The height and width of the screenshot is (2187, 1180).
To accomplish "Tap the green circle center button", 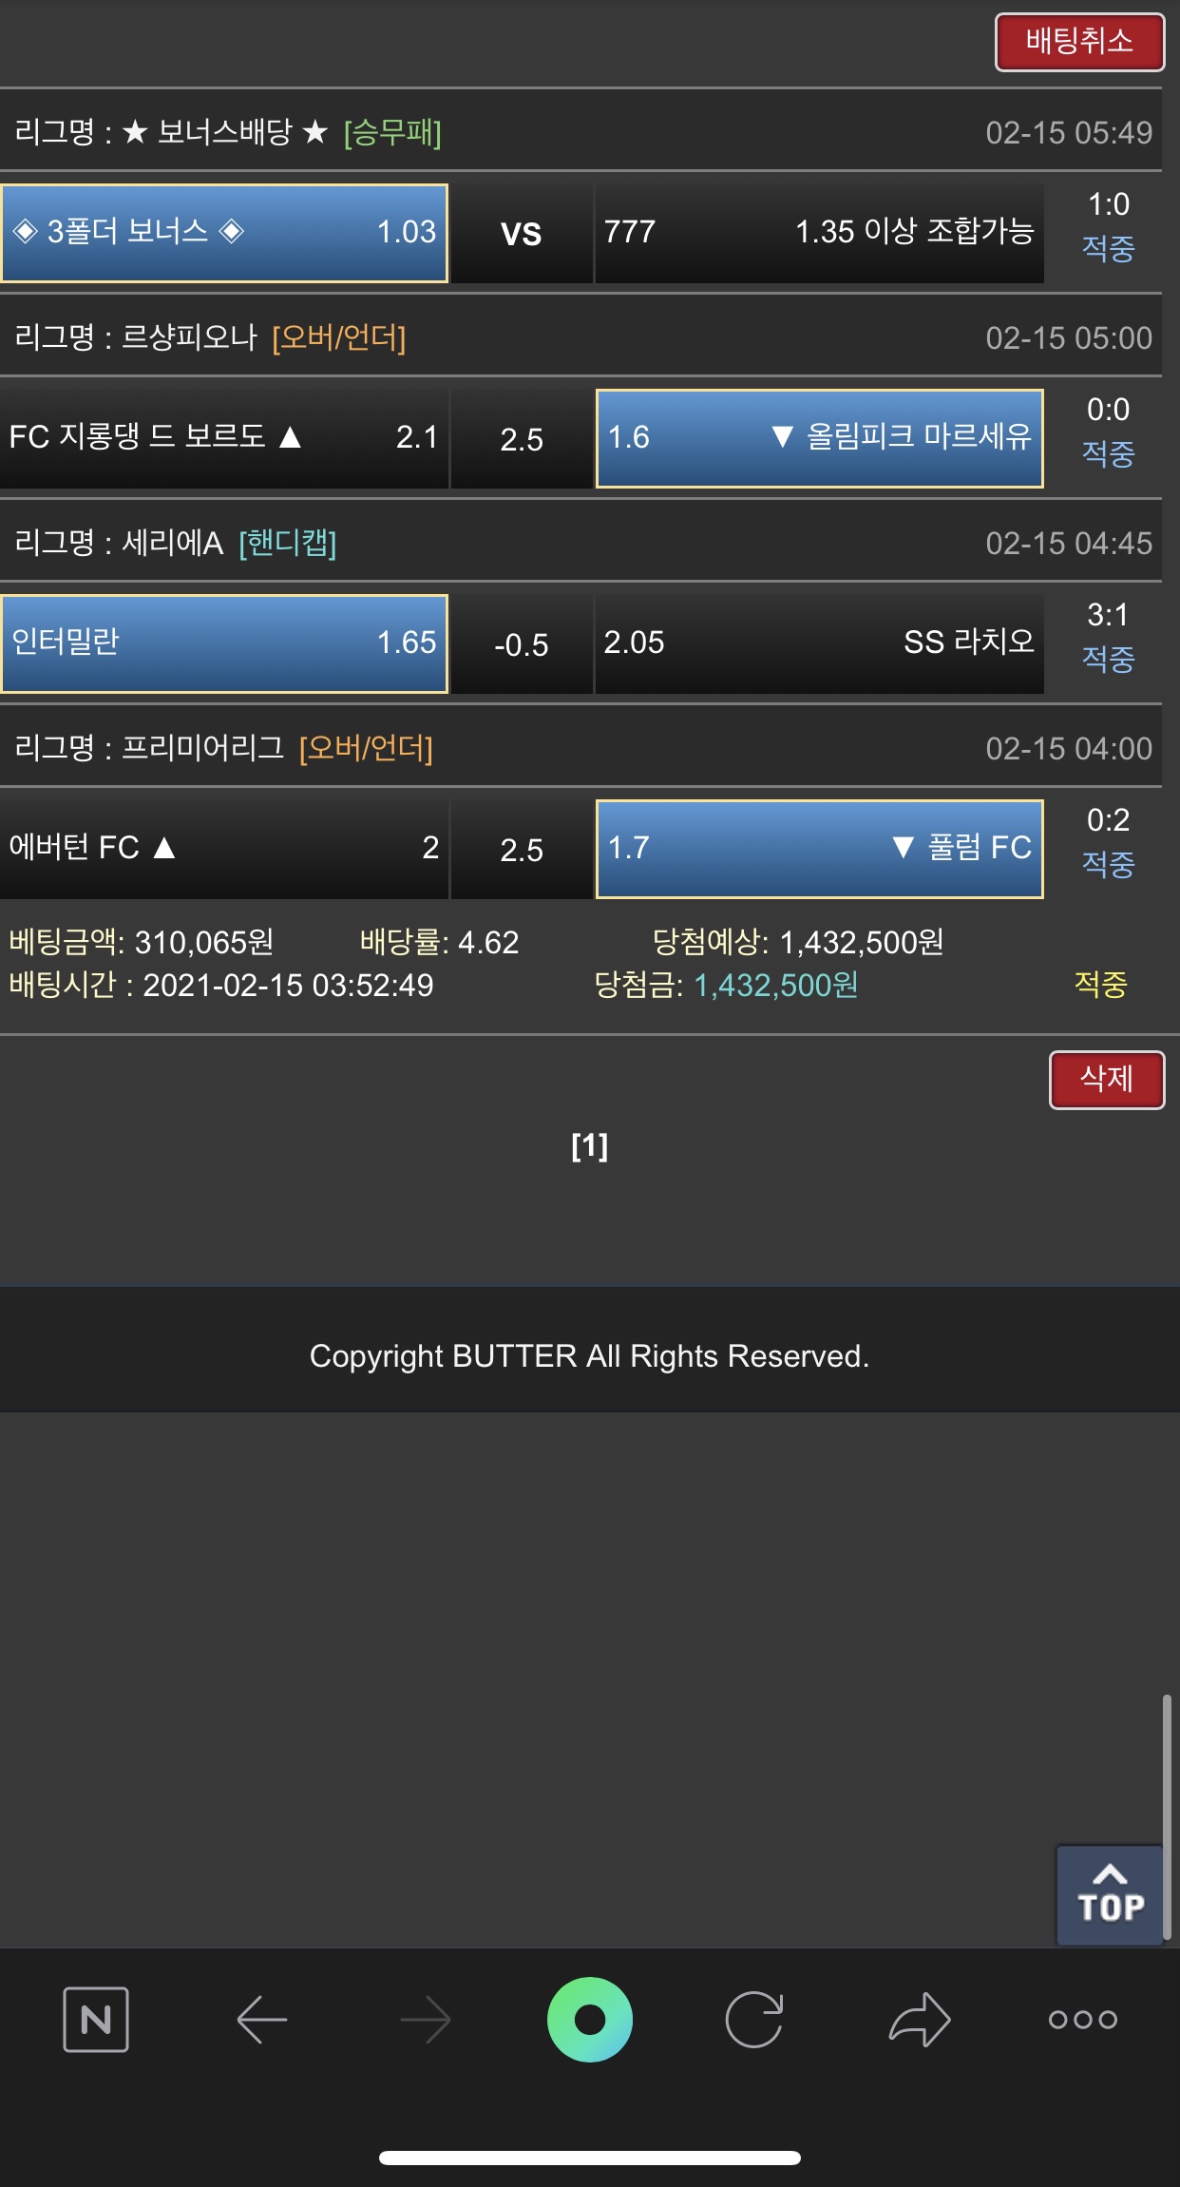I will 590,2019.
